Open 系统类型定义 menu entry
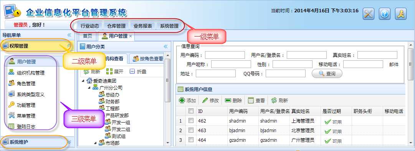415x151 pixels. (26, 94)
